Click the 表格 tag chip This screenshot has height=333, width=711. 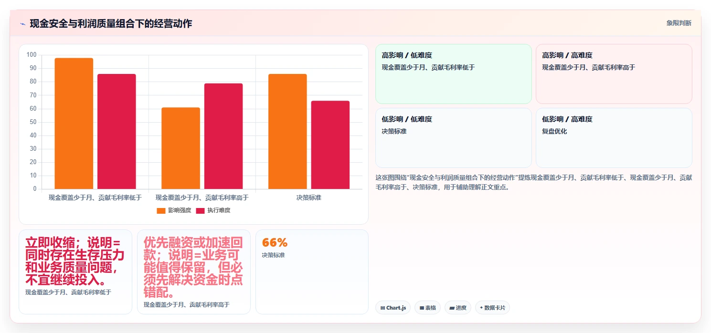click(427, 308)
